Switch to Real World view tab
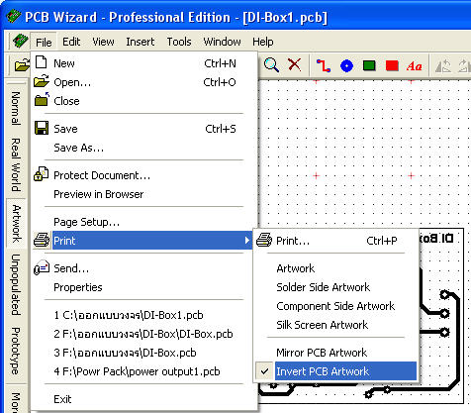This screenshot has height=413, width=471. (16, 165)
